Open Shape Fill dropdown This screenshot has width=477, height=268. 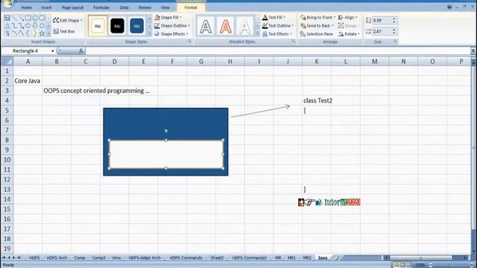tap(168, 17)
